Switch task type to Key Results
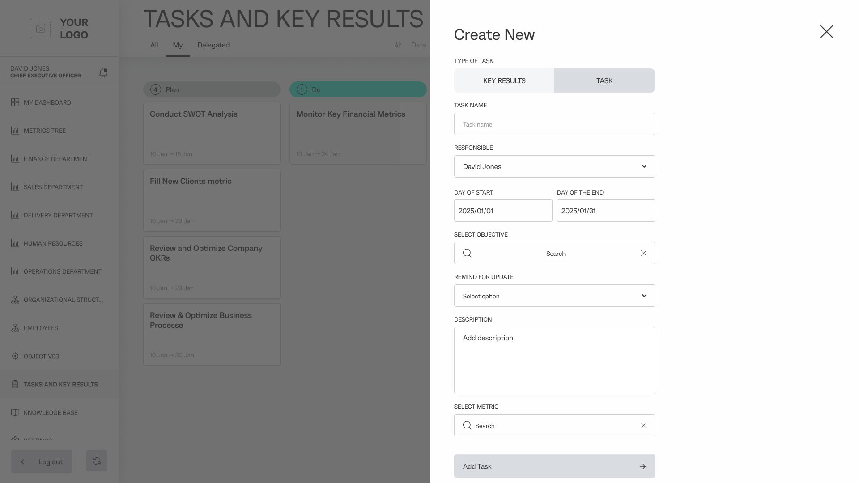The width and height of the screenshot is (859, 483). click(x=504, y=80)
